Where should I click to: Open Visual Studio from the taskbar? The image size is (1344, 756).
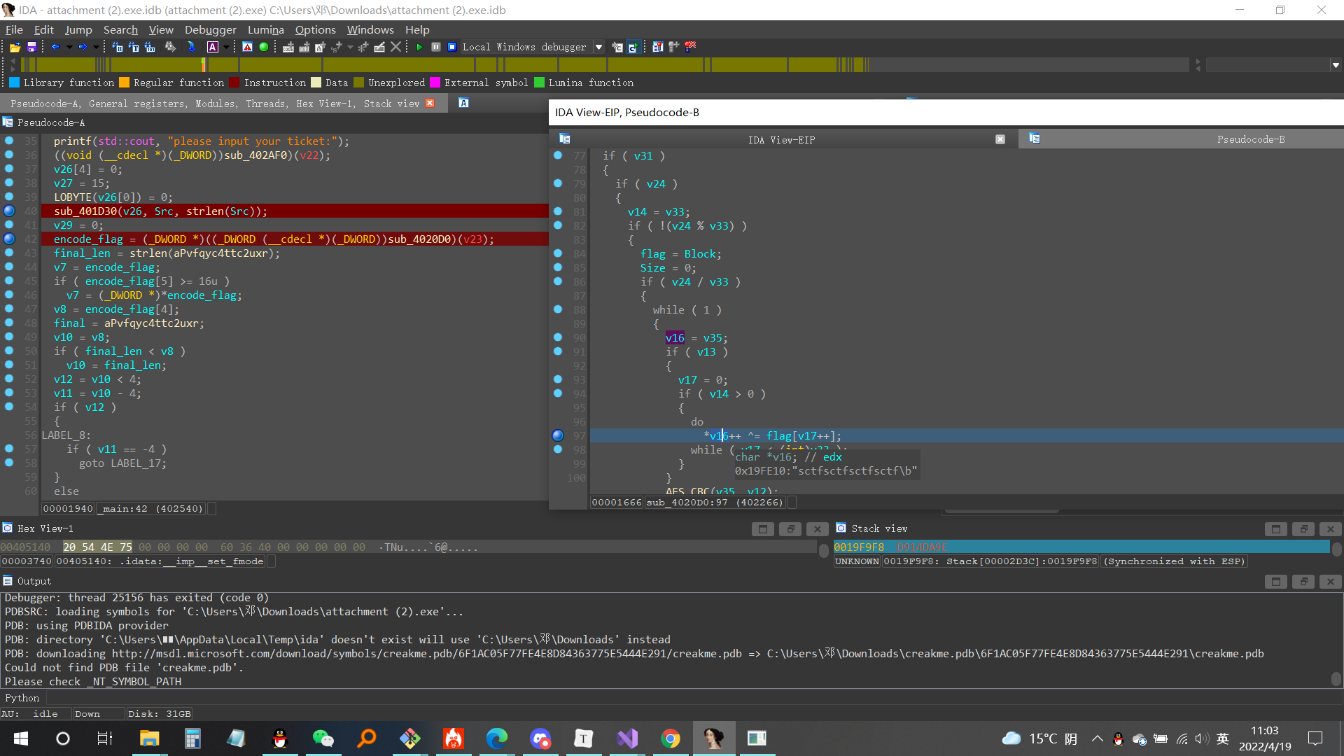coord(627,738)
